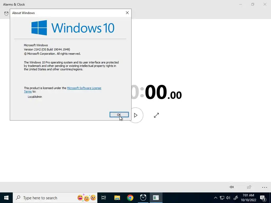This screenshot has height=203, width=271.
Task: Share the stopwatch times
Action: click(x=249, y=187)
